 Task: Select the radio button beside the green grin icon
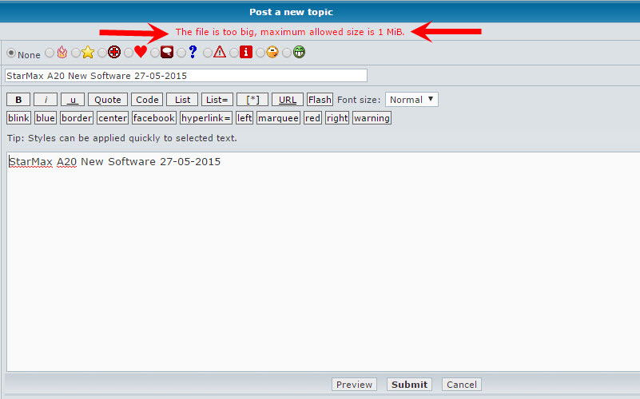(287, 53)
